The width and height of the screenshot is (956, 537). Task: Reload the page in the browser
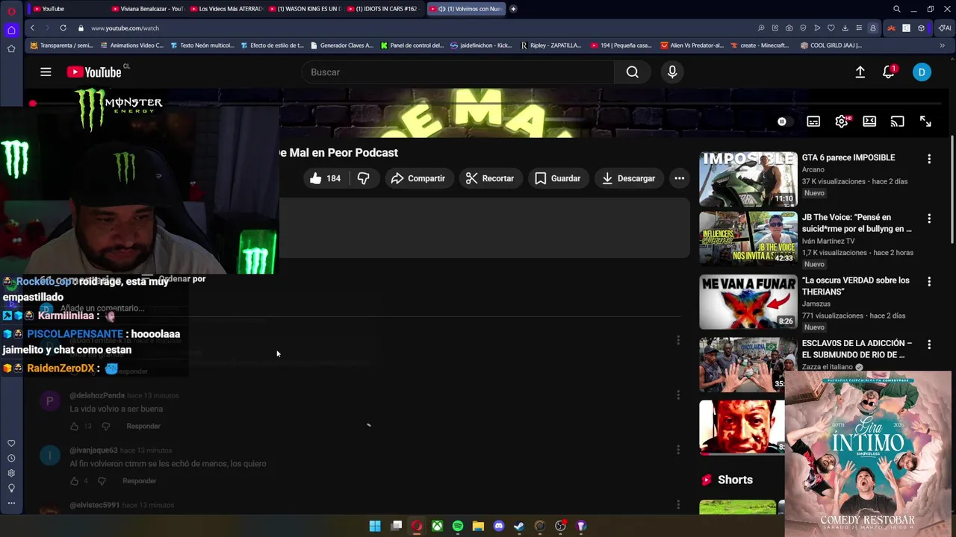[x=63, y=28]
